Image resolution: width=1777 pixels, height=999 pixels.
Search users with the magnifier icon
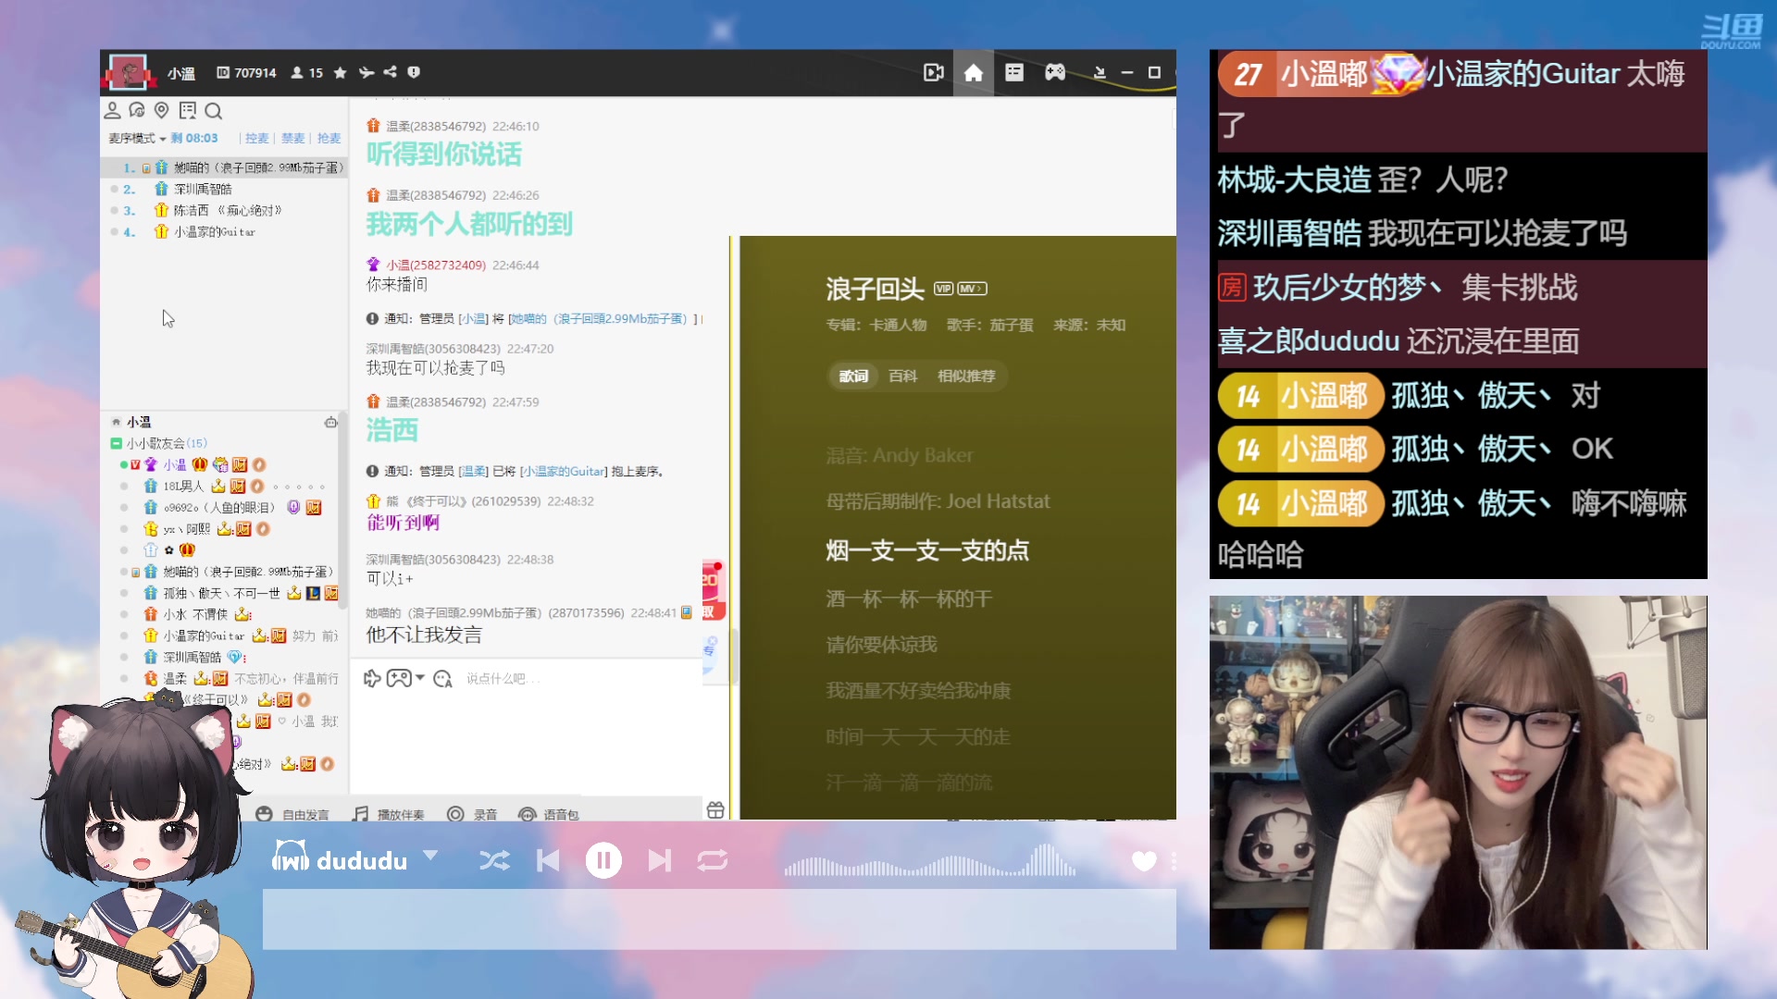214,112
